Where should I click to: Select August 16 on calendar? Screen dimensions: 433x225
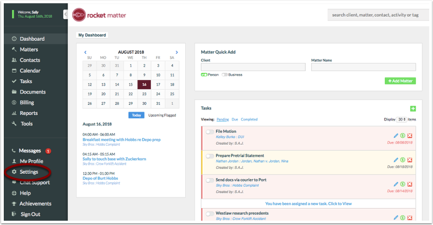144,85
